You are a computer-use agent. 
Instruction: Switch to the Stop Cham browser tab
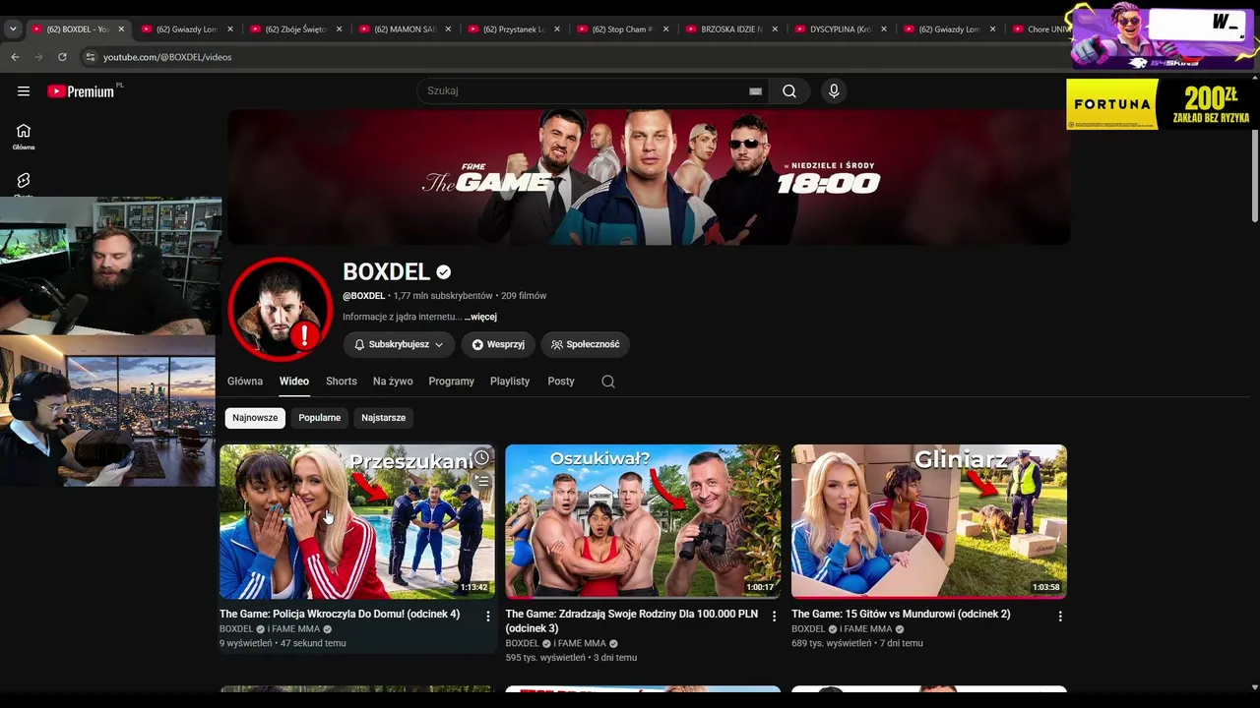click(x=622, y=29)
